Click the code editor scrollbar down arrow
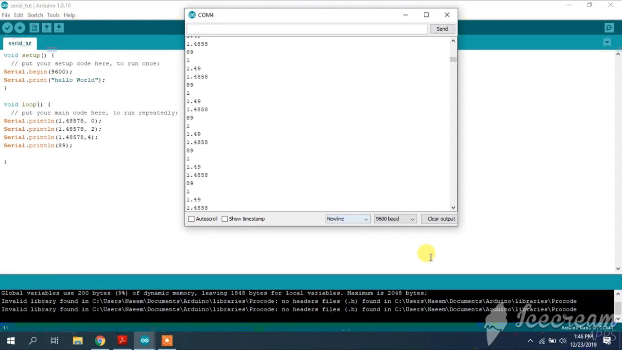Image resolution: width=622 pixels, height=350 pixels. coord(618,268)
